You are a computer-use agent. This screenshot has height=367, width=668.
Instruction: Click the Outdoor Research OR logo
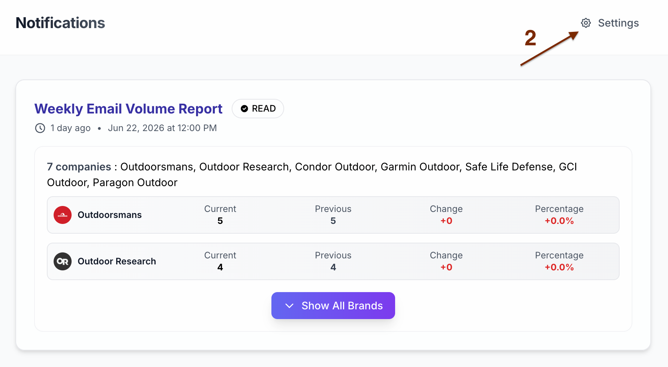(x=63, y=261)
